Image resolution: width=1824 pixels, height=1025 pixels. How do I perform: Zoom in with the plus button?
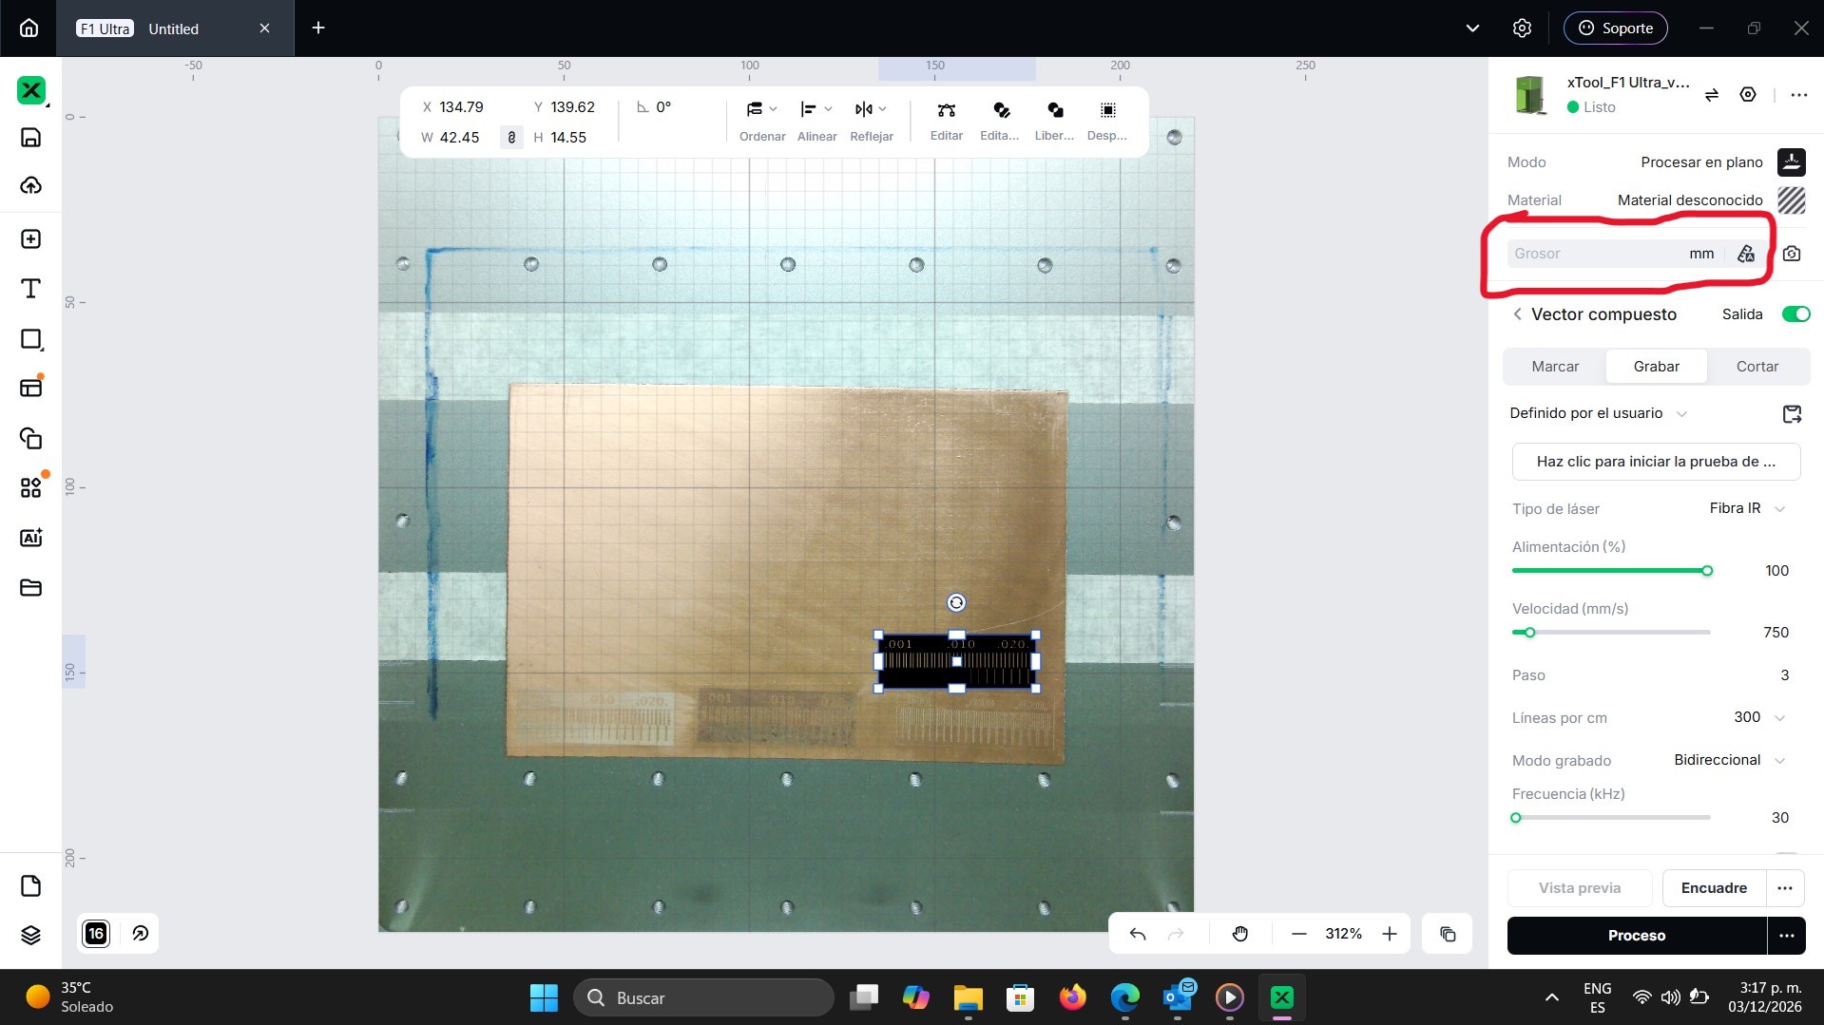click(x=1390, y=934)
